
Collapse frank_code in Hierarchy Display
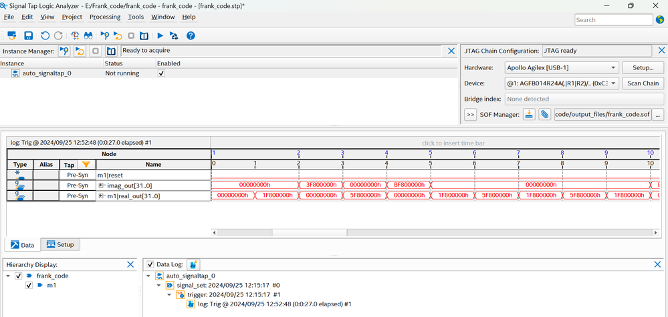8,276
